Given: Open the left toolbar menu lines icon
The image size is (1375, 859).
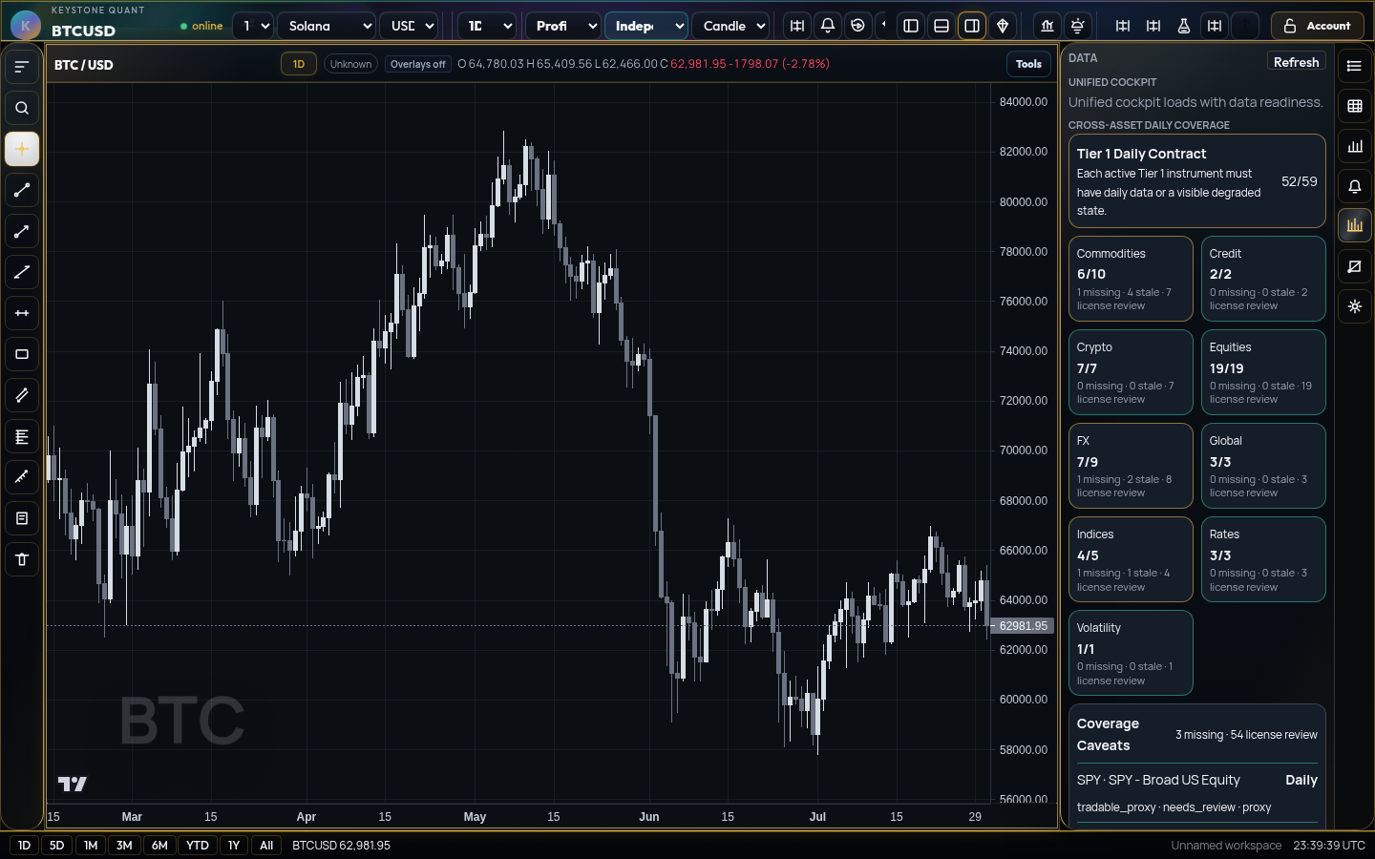Looking at the screenshot, I should [22, 67].
